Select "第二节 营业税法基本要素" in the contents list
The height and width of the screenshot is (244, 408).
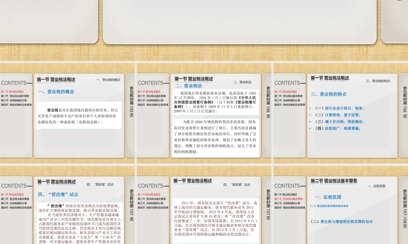click(x=16, y=96)
